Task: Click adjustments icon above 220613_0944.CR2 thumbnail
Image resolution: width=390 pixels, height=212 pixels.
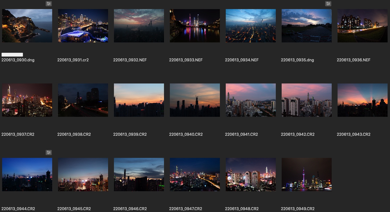Action: click(48, 153)
